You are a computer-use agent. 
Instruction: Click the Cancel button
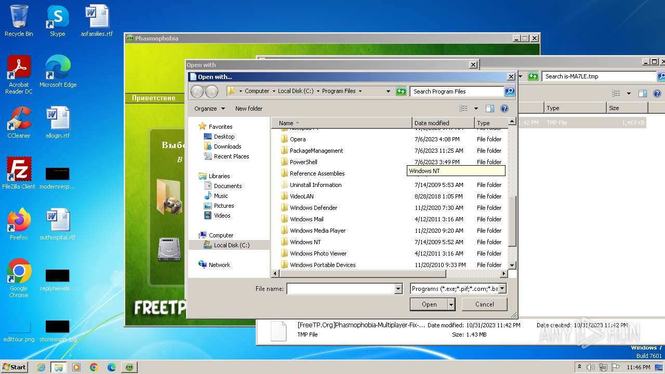pos(485,304)
